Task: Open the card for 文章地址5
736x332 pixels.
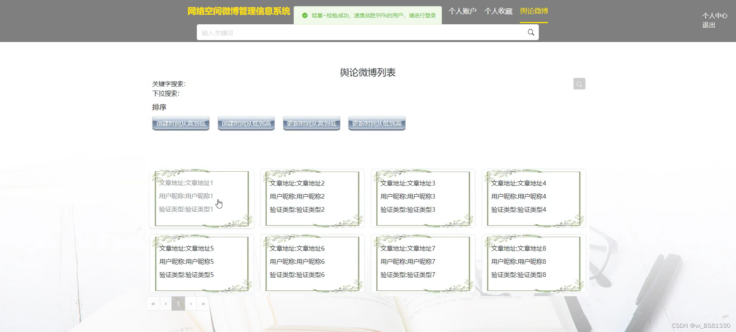Action: [x=201, y=263]
